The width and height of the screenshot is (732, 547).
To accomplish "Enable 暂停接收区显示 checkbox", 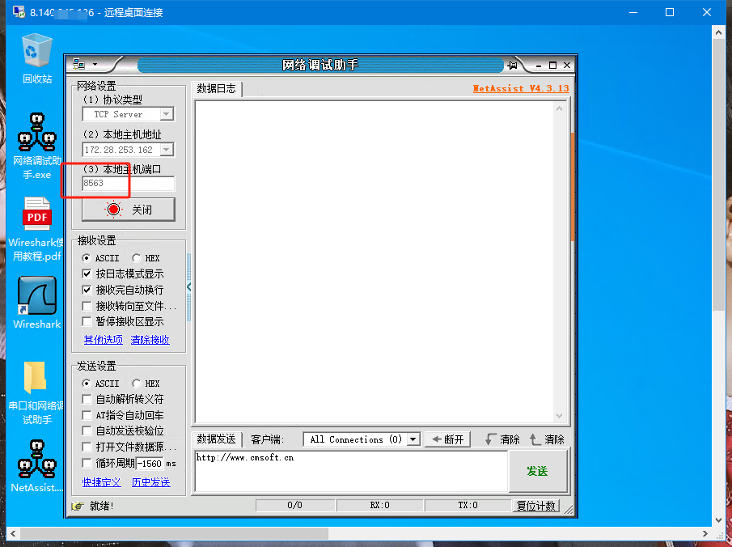I will pyautogui.click(x=87, y=321).
